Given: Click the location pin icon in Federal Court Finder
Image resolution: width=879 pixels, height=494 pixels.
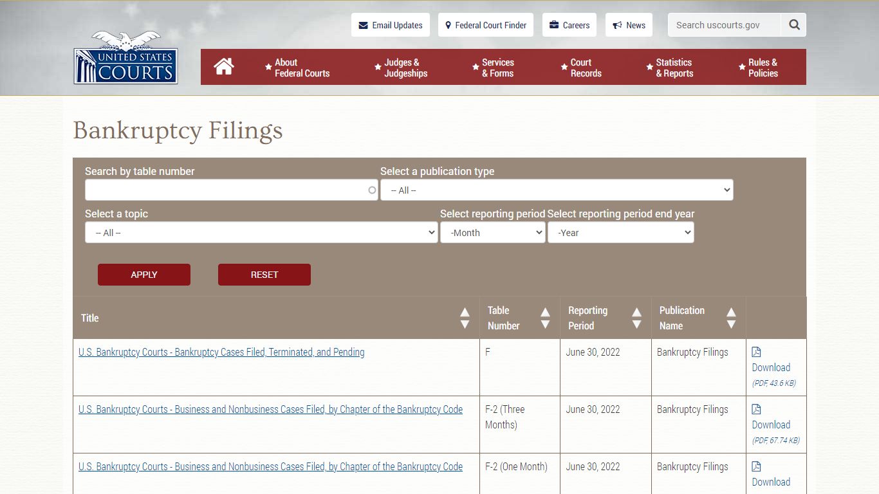Looking at the screenshot, I should (449, 25).
